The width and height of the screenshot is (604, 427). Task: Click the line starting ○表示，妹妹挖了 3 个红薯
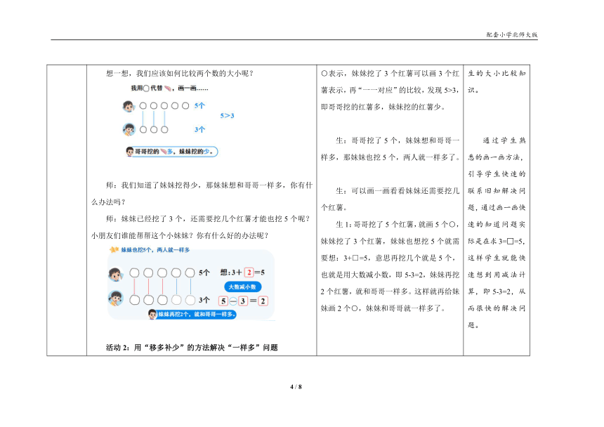coord(390,73)
